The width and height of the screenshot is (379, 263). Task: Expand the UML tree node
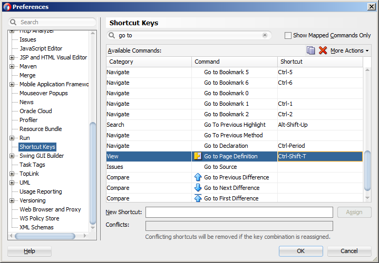(12, 183)
